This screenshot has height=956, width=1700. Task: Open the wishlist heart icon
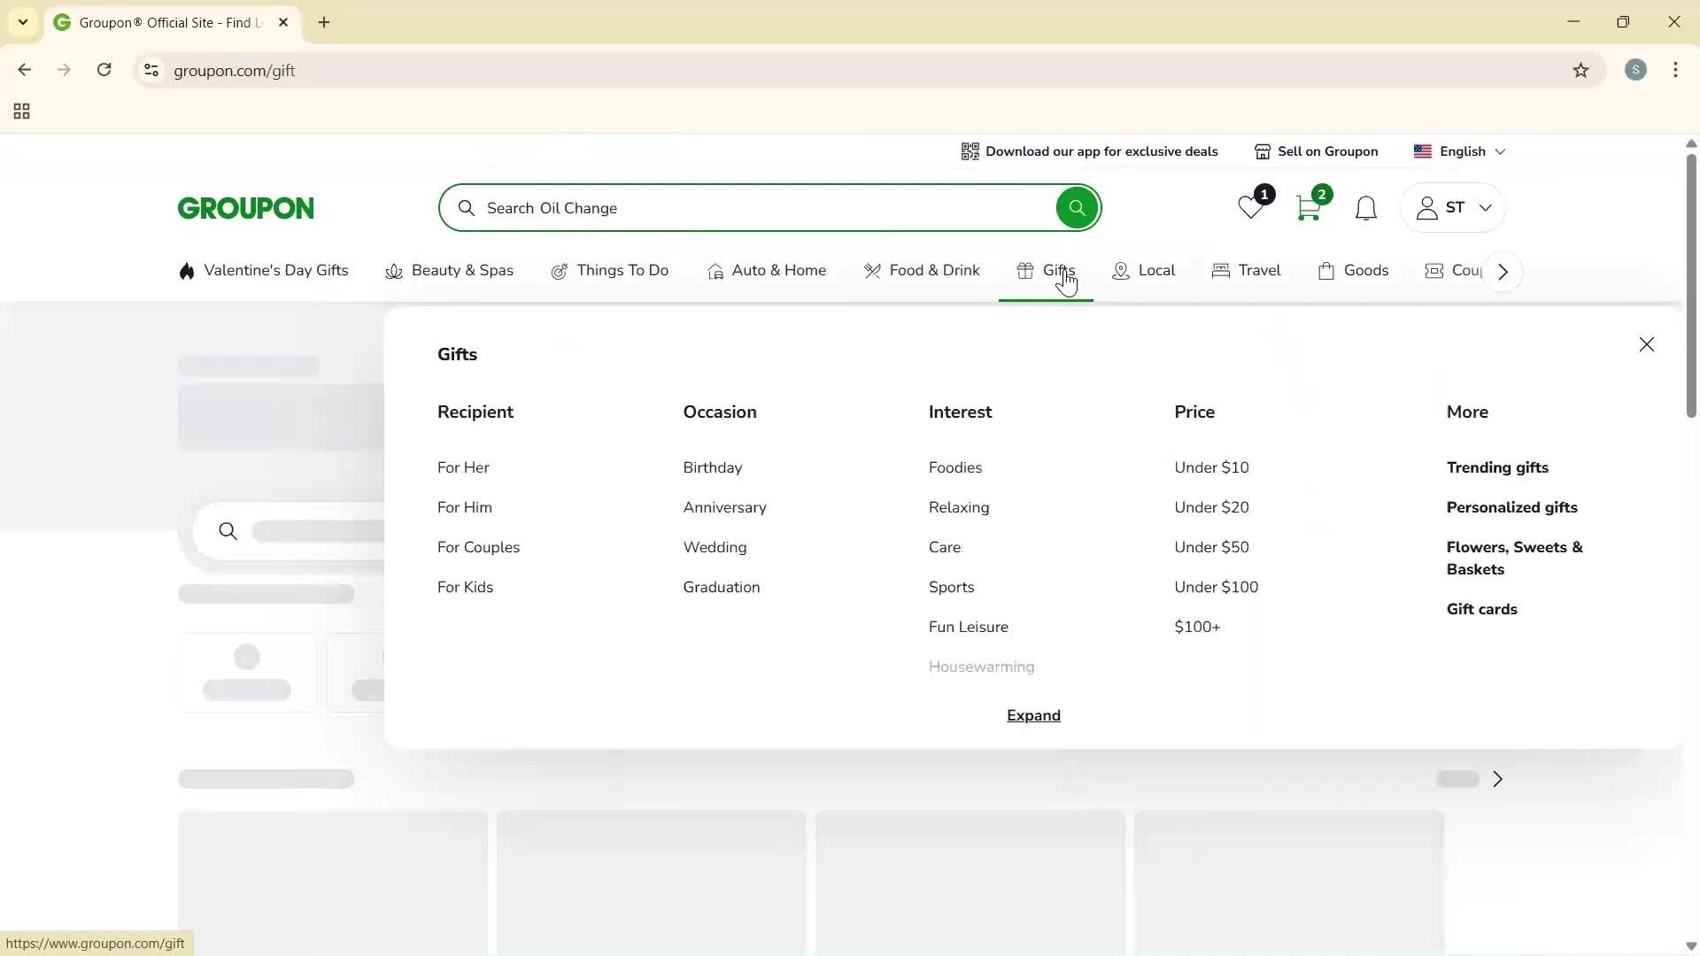click(x=1249, y=207)
